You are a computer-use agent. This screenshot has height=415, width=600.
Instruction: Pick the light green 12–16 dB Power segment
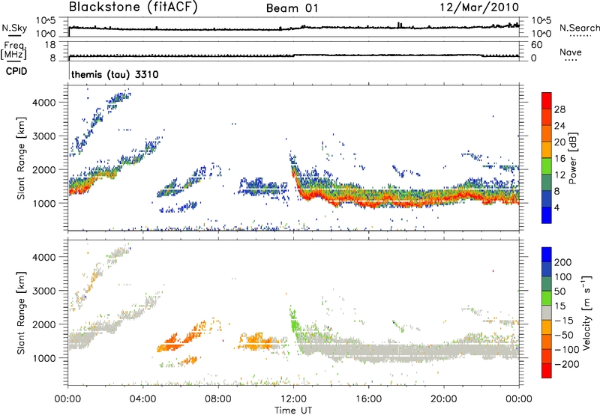[x=547, y=166]
